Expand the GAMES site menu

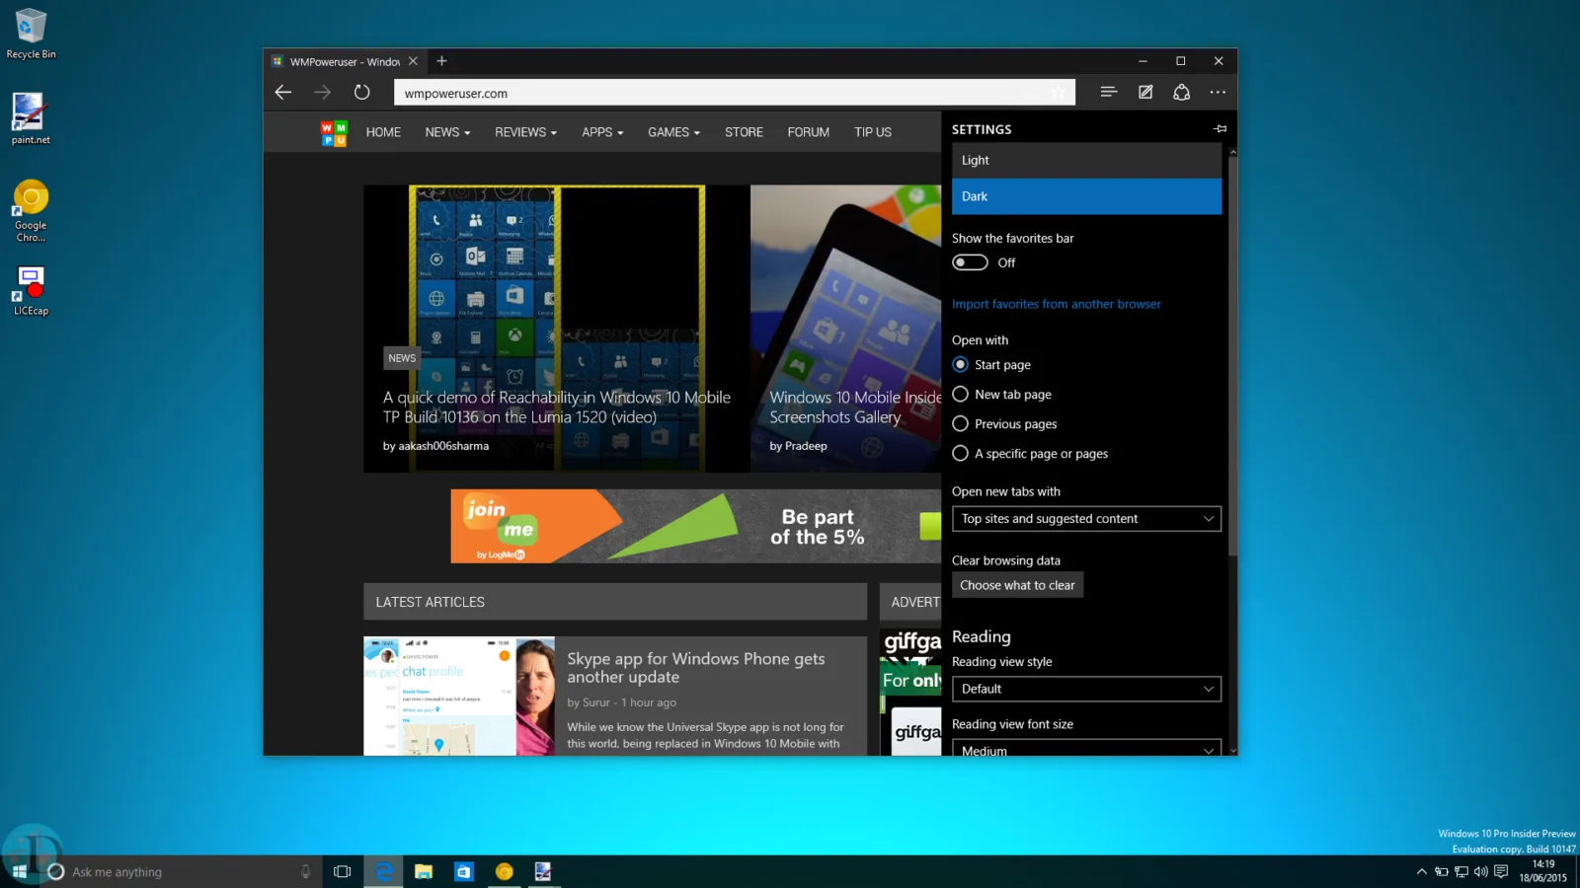coord(673,132)
